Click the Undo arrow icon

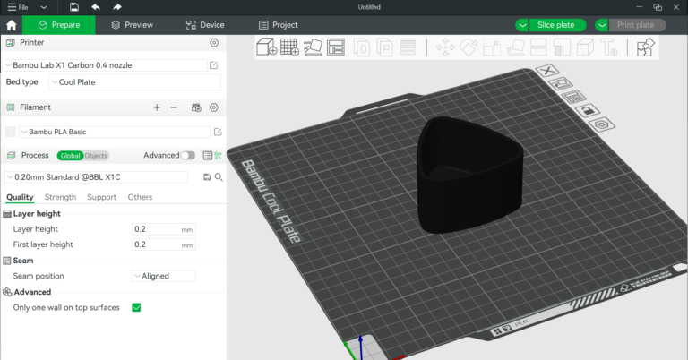tap(96, 7)
